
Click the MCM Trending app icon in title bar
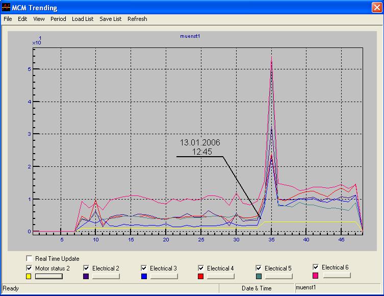click(x=6, y=8)
